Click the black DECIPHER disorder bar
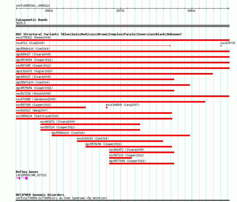The height and width of the screenshot is (202, 237). click(x=122, y=200)
